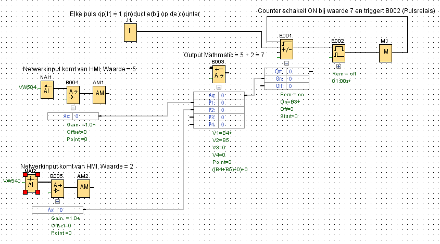The image size is (440, 244).
Task: Click the 'Rem = off' text under B002
Action: click(x=344, y=74)
